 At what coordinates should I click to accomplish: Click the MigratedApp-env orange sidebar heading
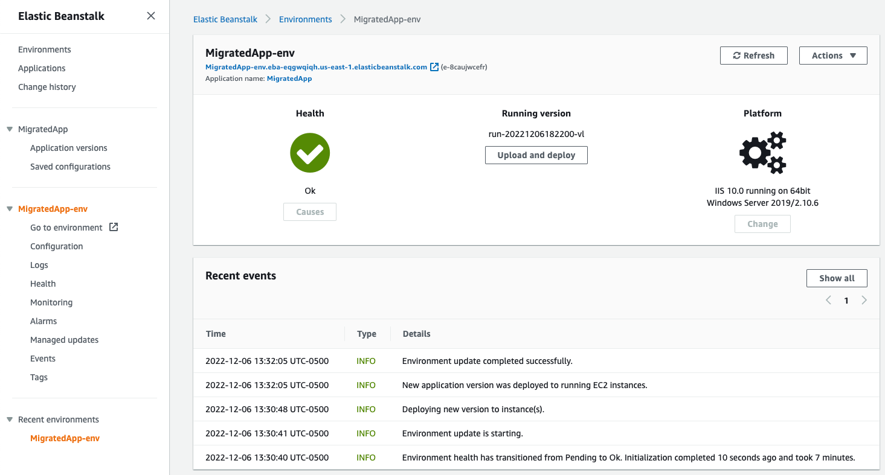point(53,209)
